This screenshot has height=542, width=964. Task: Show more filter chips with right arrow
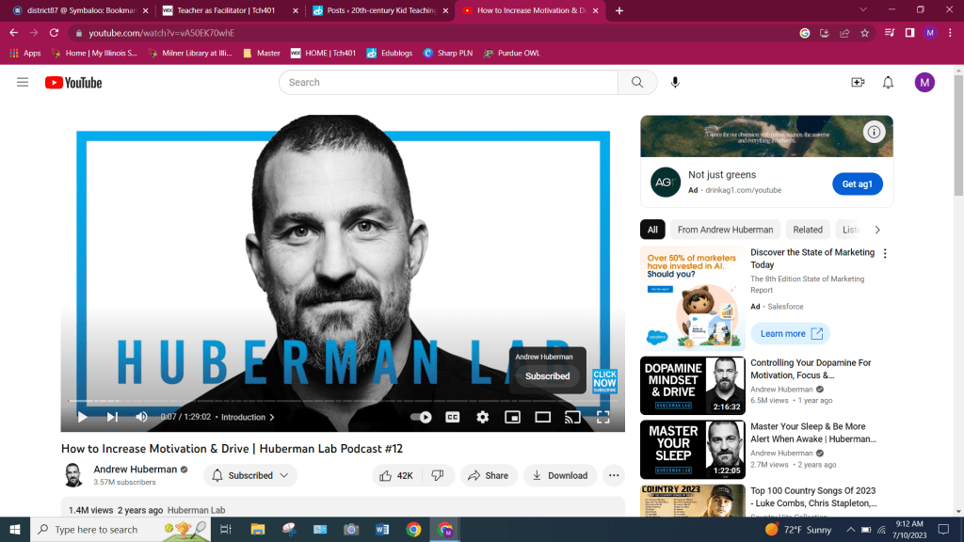[x=877, y=230]
